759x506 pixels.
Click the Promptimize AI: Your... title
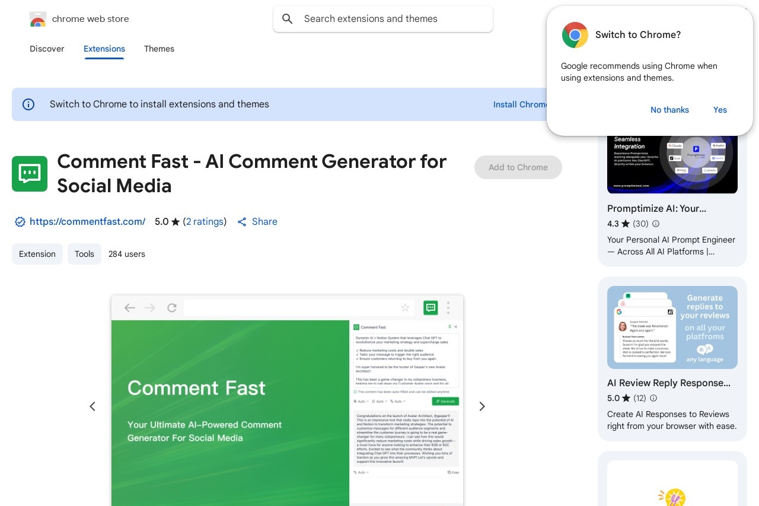pyautogui.click(x=656, y=209)
